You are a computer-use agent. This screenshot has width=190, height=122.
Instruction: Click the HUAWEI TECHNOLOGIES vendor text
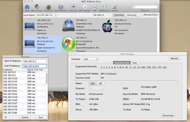88,30
